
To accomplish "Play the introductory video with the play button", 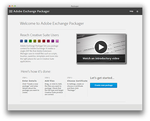I will pos(101,47).
